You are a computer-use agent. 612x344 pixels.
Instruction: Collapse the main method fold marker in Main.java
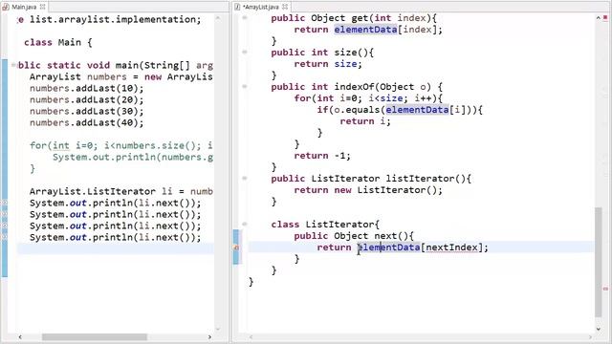tap(13, 65)
